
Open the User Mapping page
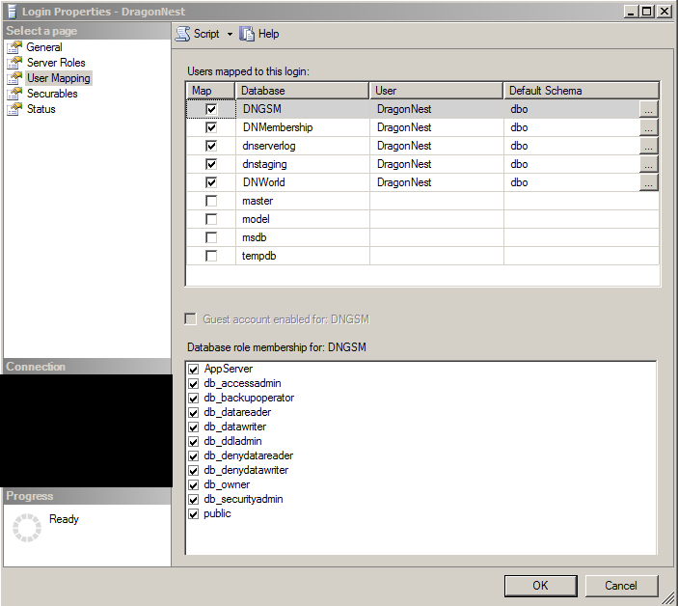coord(59,78)
